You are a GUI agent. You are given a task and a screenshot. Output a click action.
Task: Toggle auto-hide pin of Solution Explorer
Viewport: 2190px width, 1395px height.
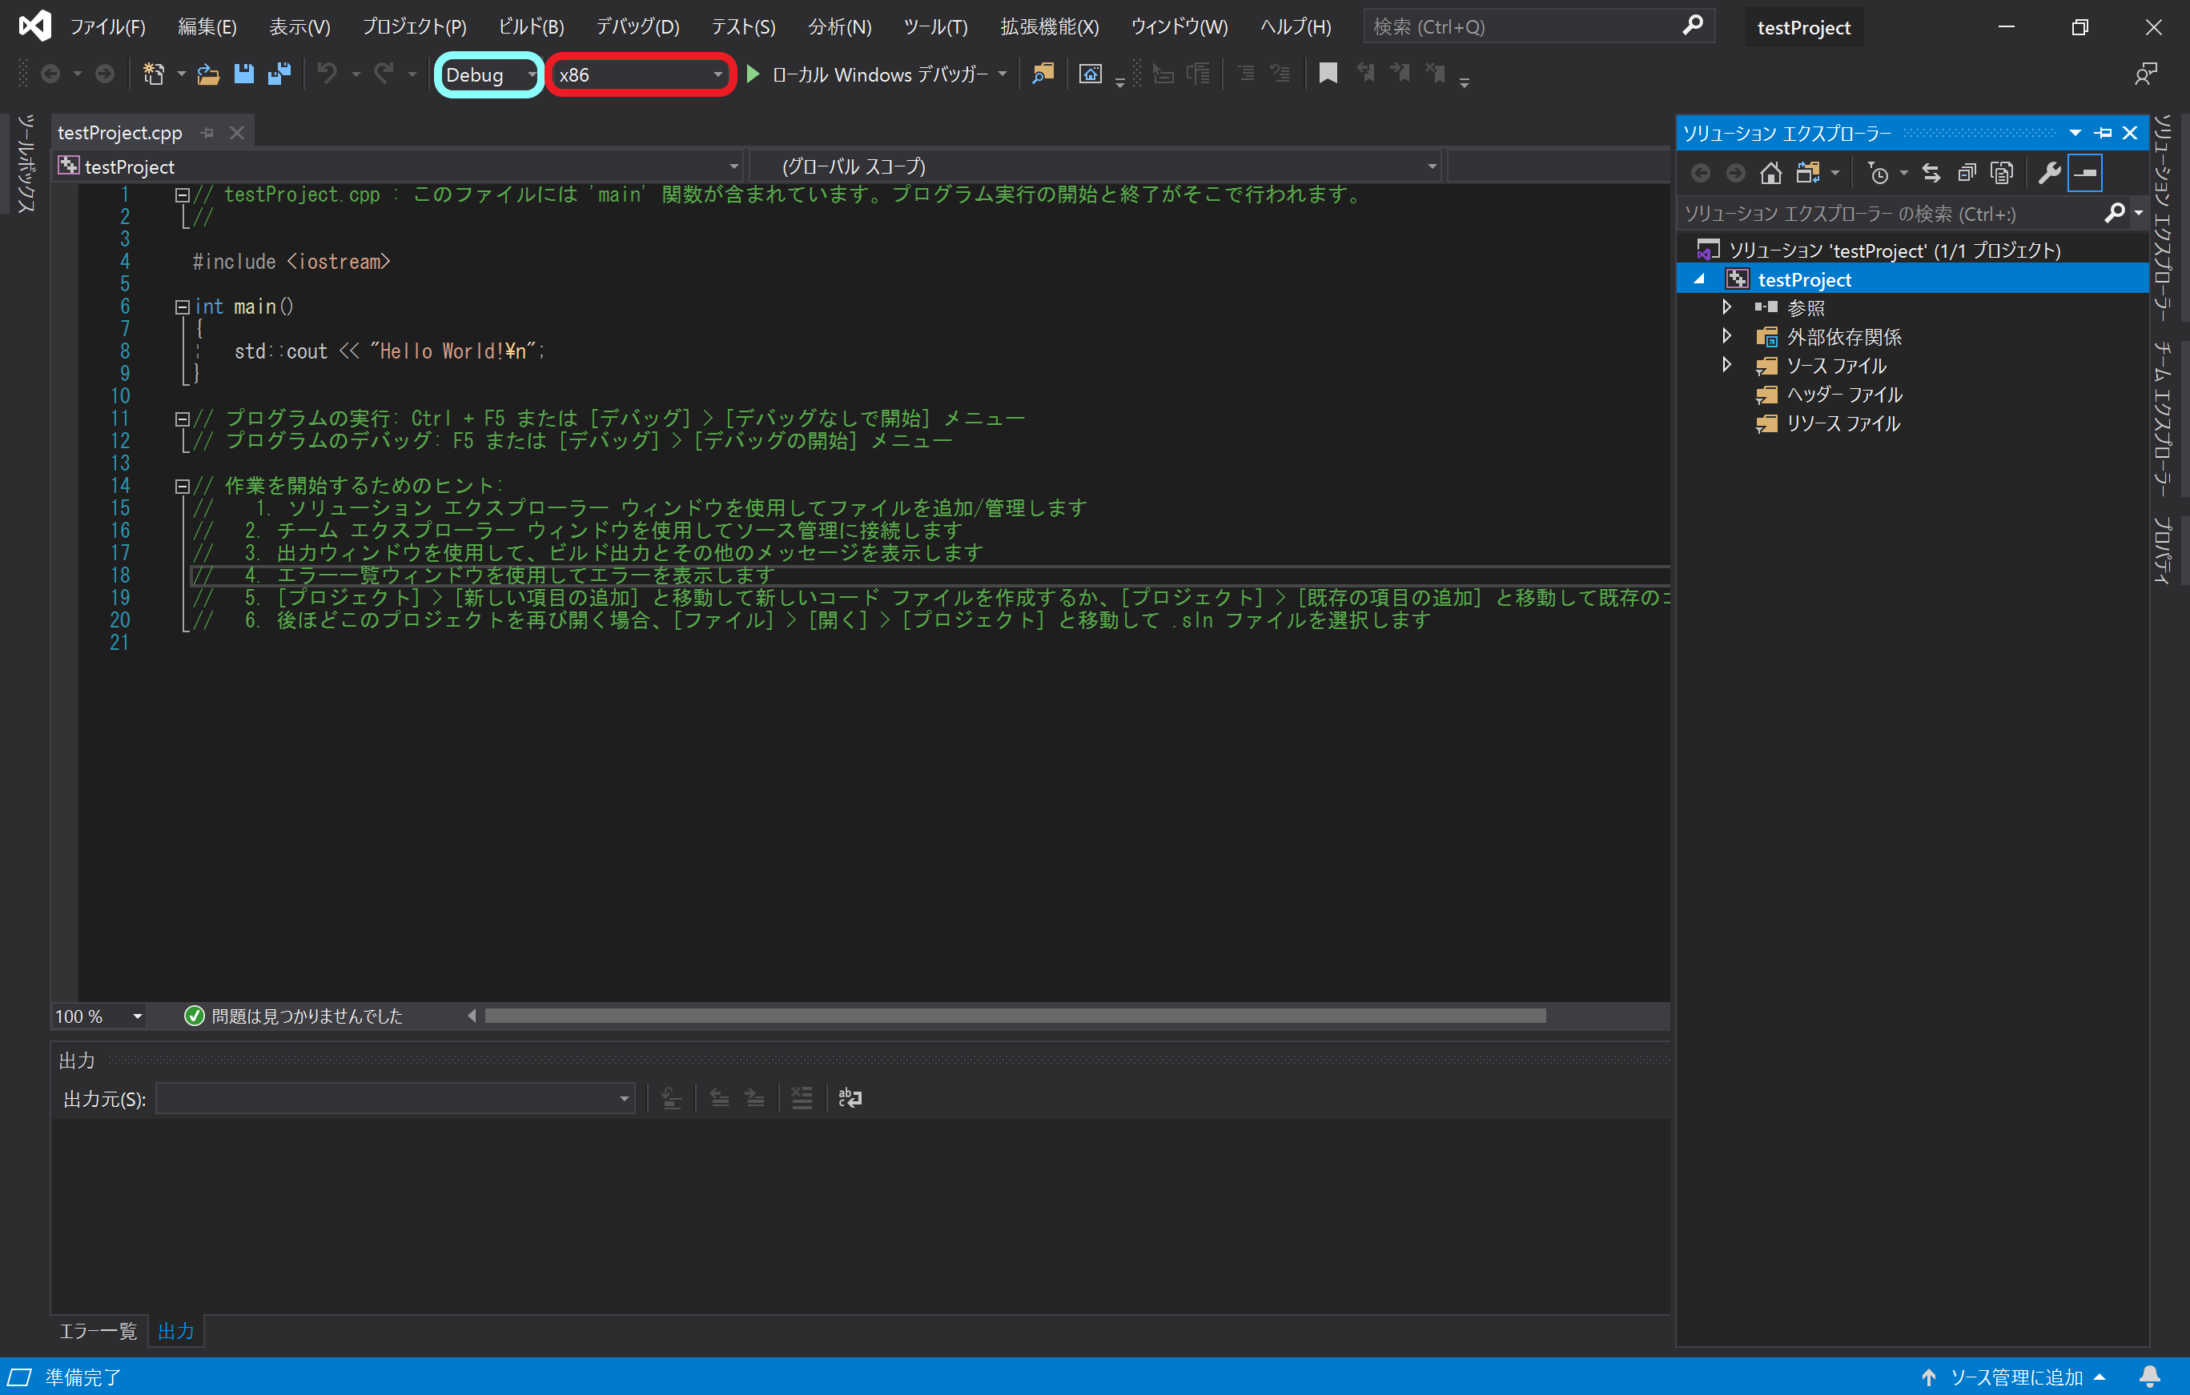(2104, 133)
